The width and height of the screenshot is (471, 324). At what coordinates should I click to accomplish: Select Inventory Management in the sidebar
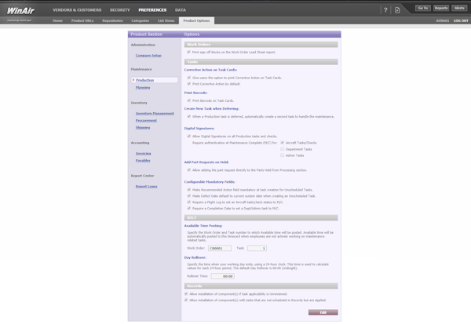pos(155,113)
